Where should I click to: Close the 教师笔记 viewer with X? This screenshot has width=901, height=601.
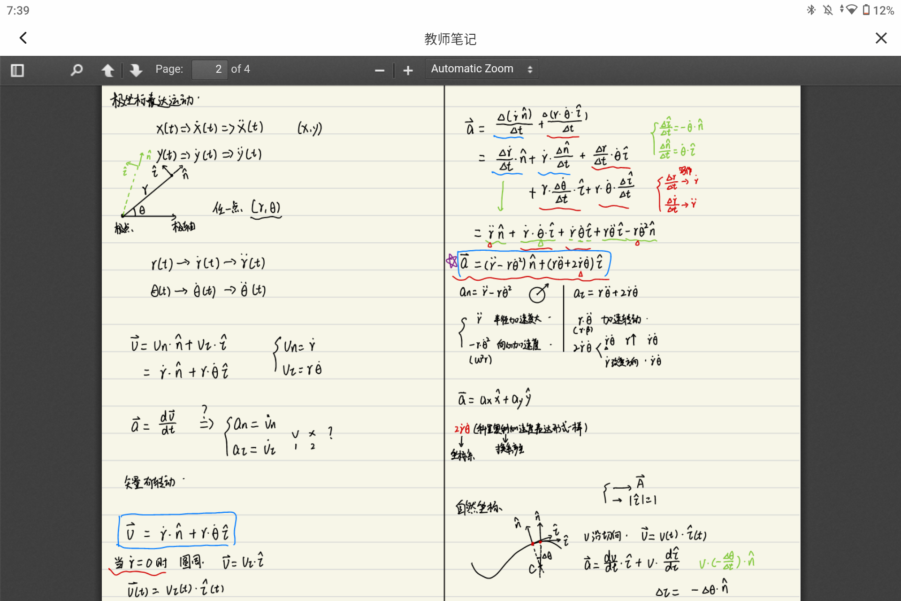point(881,38)
